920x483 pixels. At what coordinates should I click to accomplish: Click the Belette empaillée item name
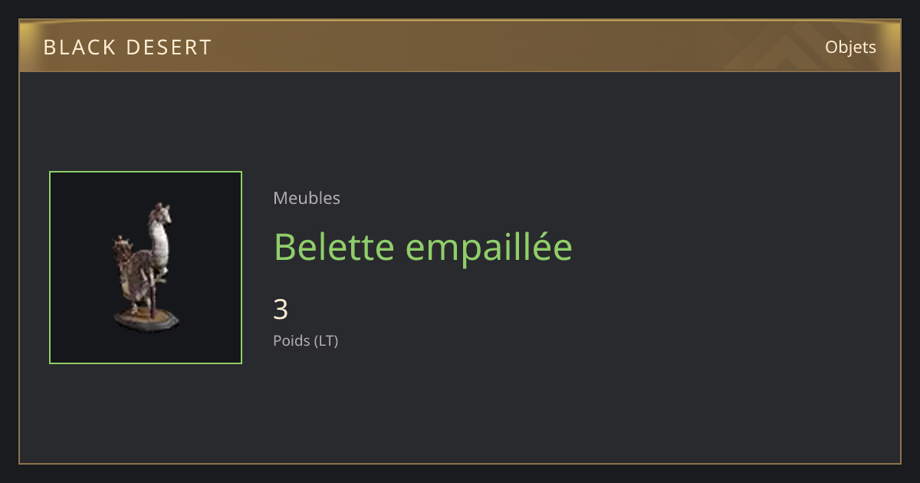coord(423,247)
